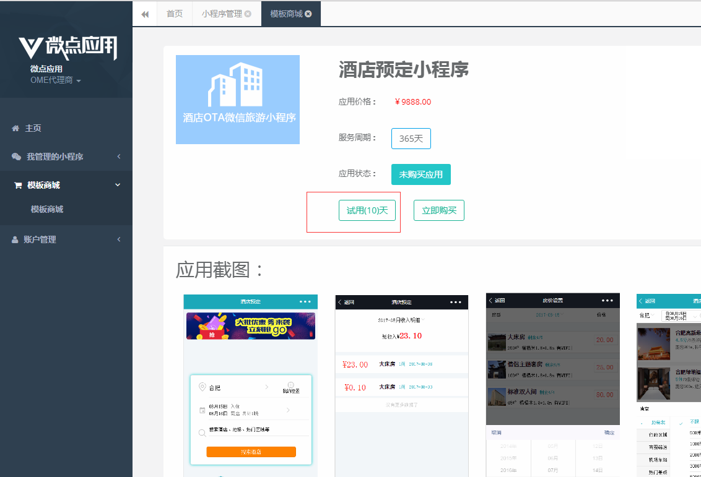Image resolution: width=701 pixels, height=477 pixels.
Task: Select the shopping cart icon for 模板商城
Action: pos(18,184)
